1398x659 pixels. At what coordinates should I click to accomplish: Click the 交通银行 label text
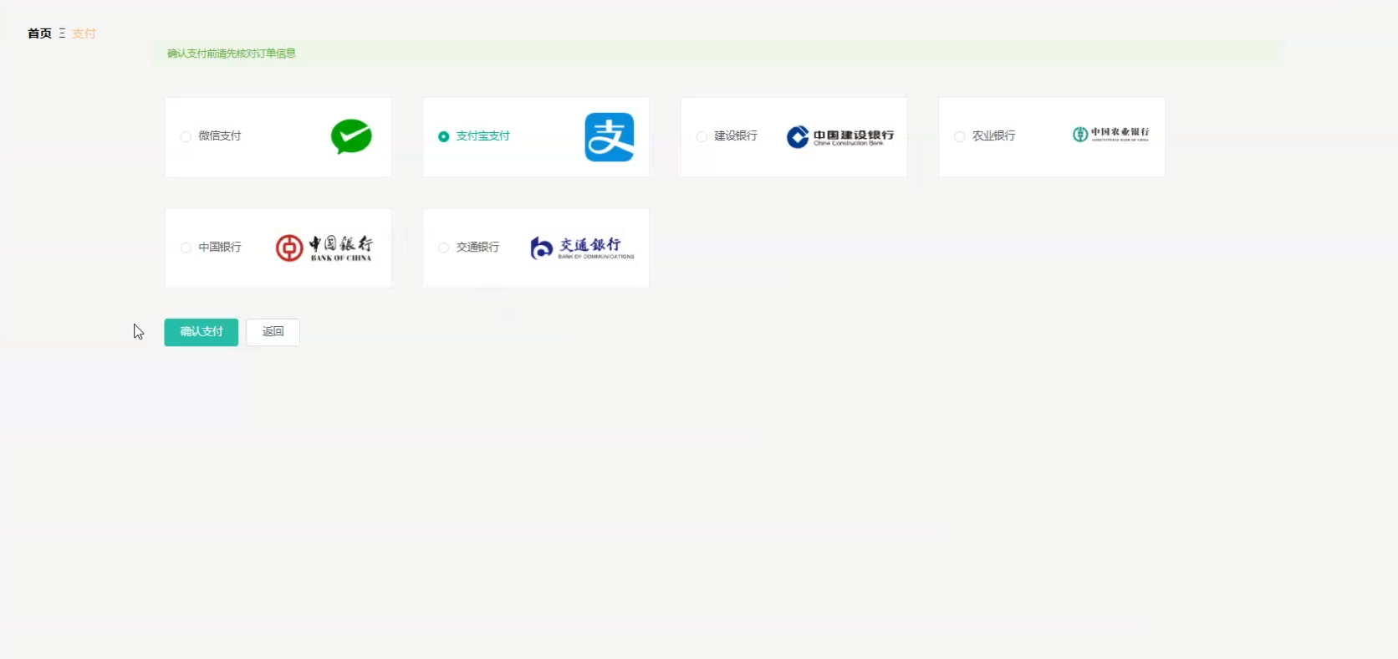(477, 248)
